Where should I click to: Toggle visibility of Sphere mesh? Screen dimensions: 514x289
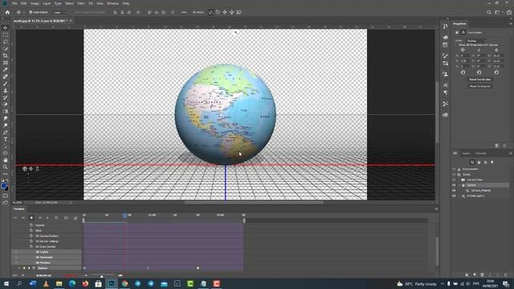pos(454,185)
